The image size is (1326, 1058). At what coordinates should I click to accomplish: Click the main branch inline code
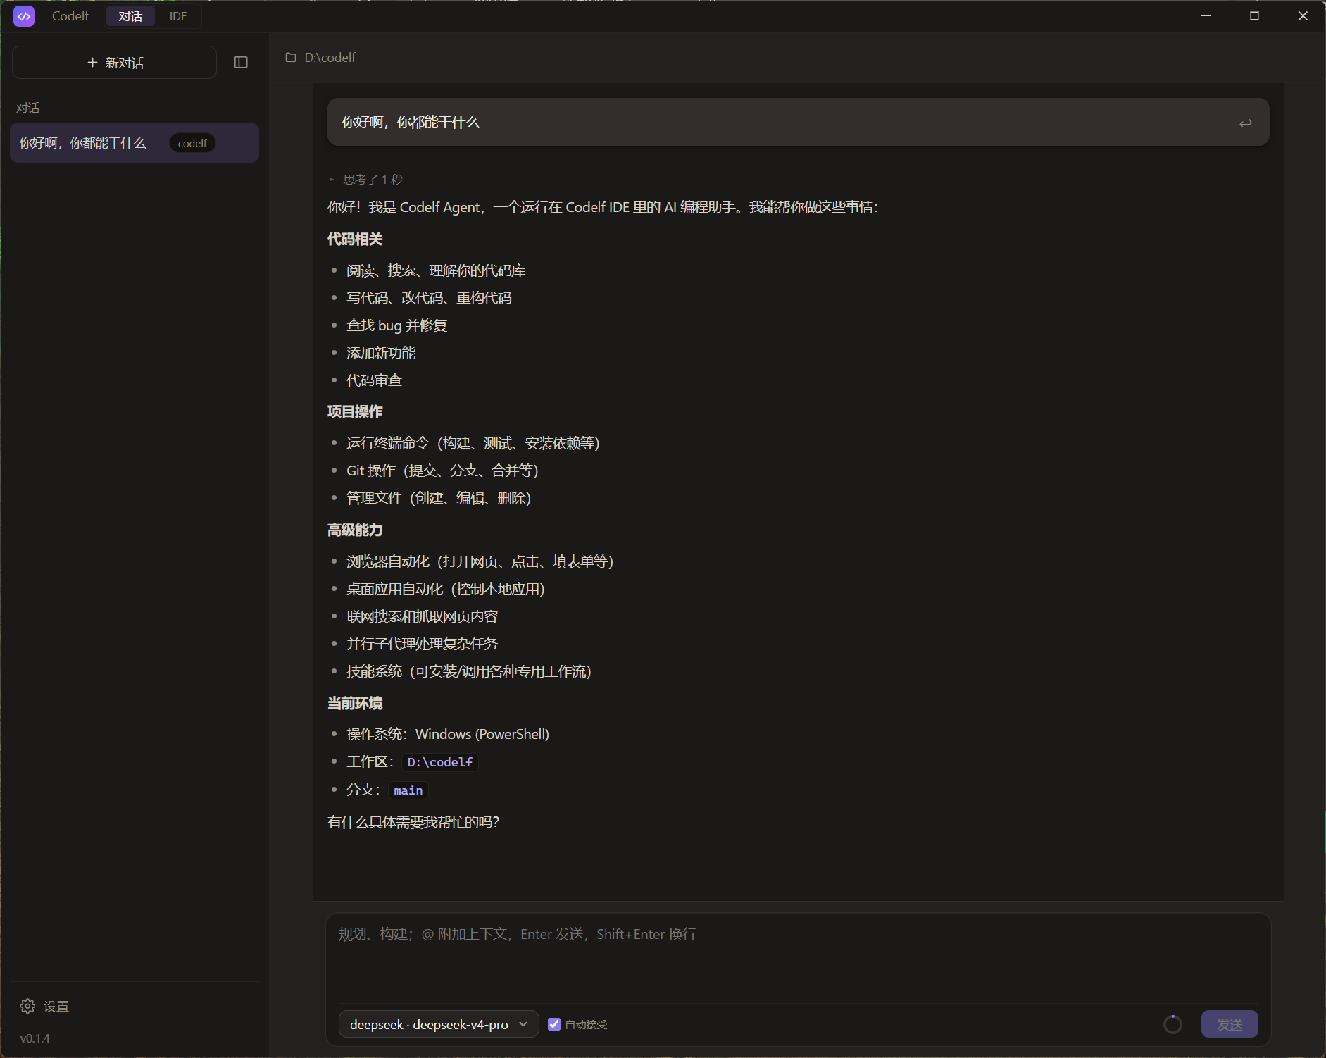point(408,790)
